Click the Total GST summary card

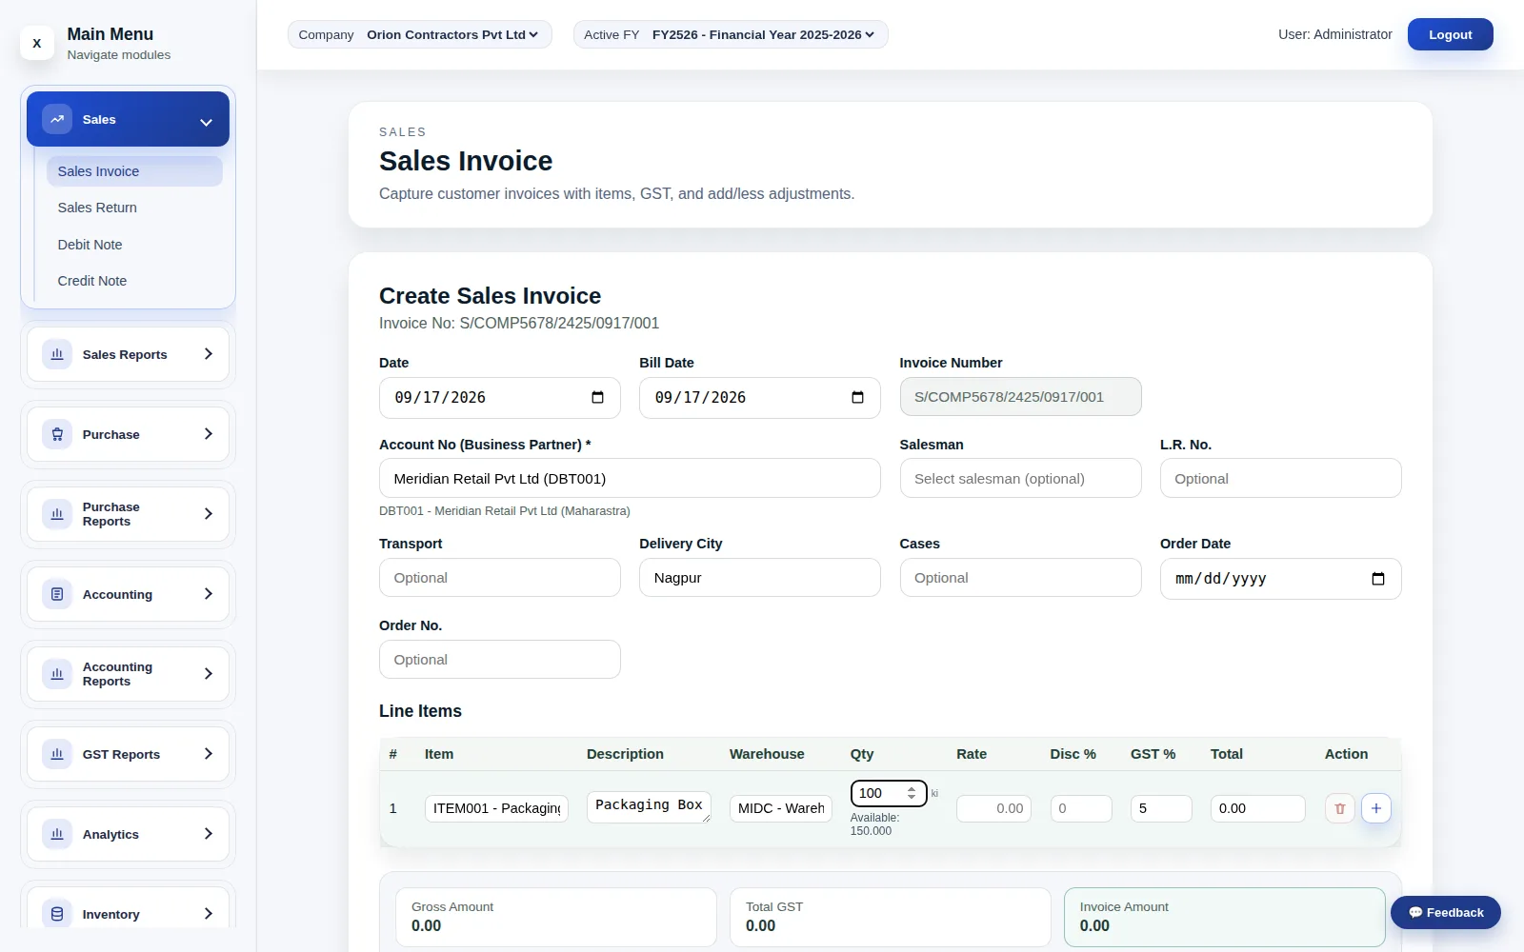tap(890, 917)
